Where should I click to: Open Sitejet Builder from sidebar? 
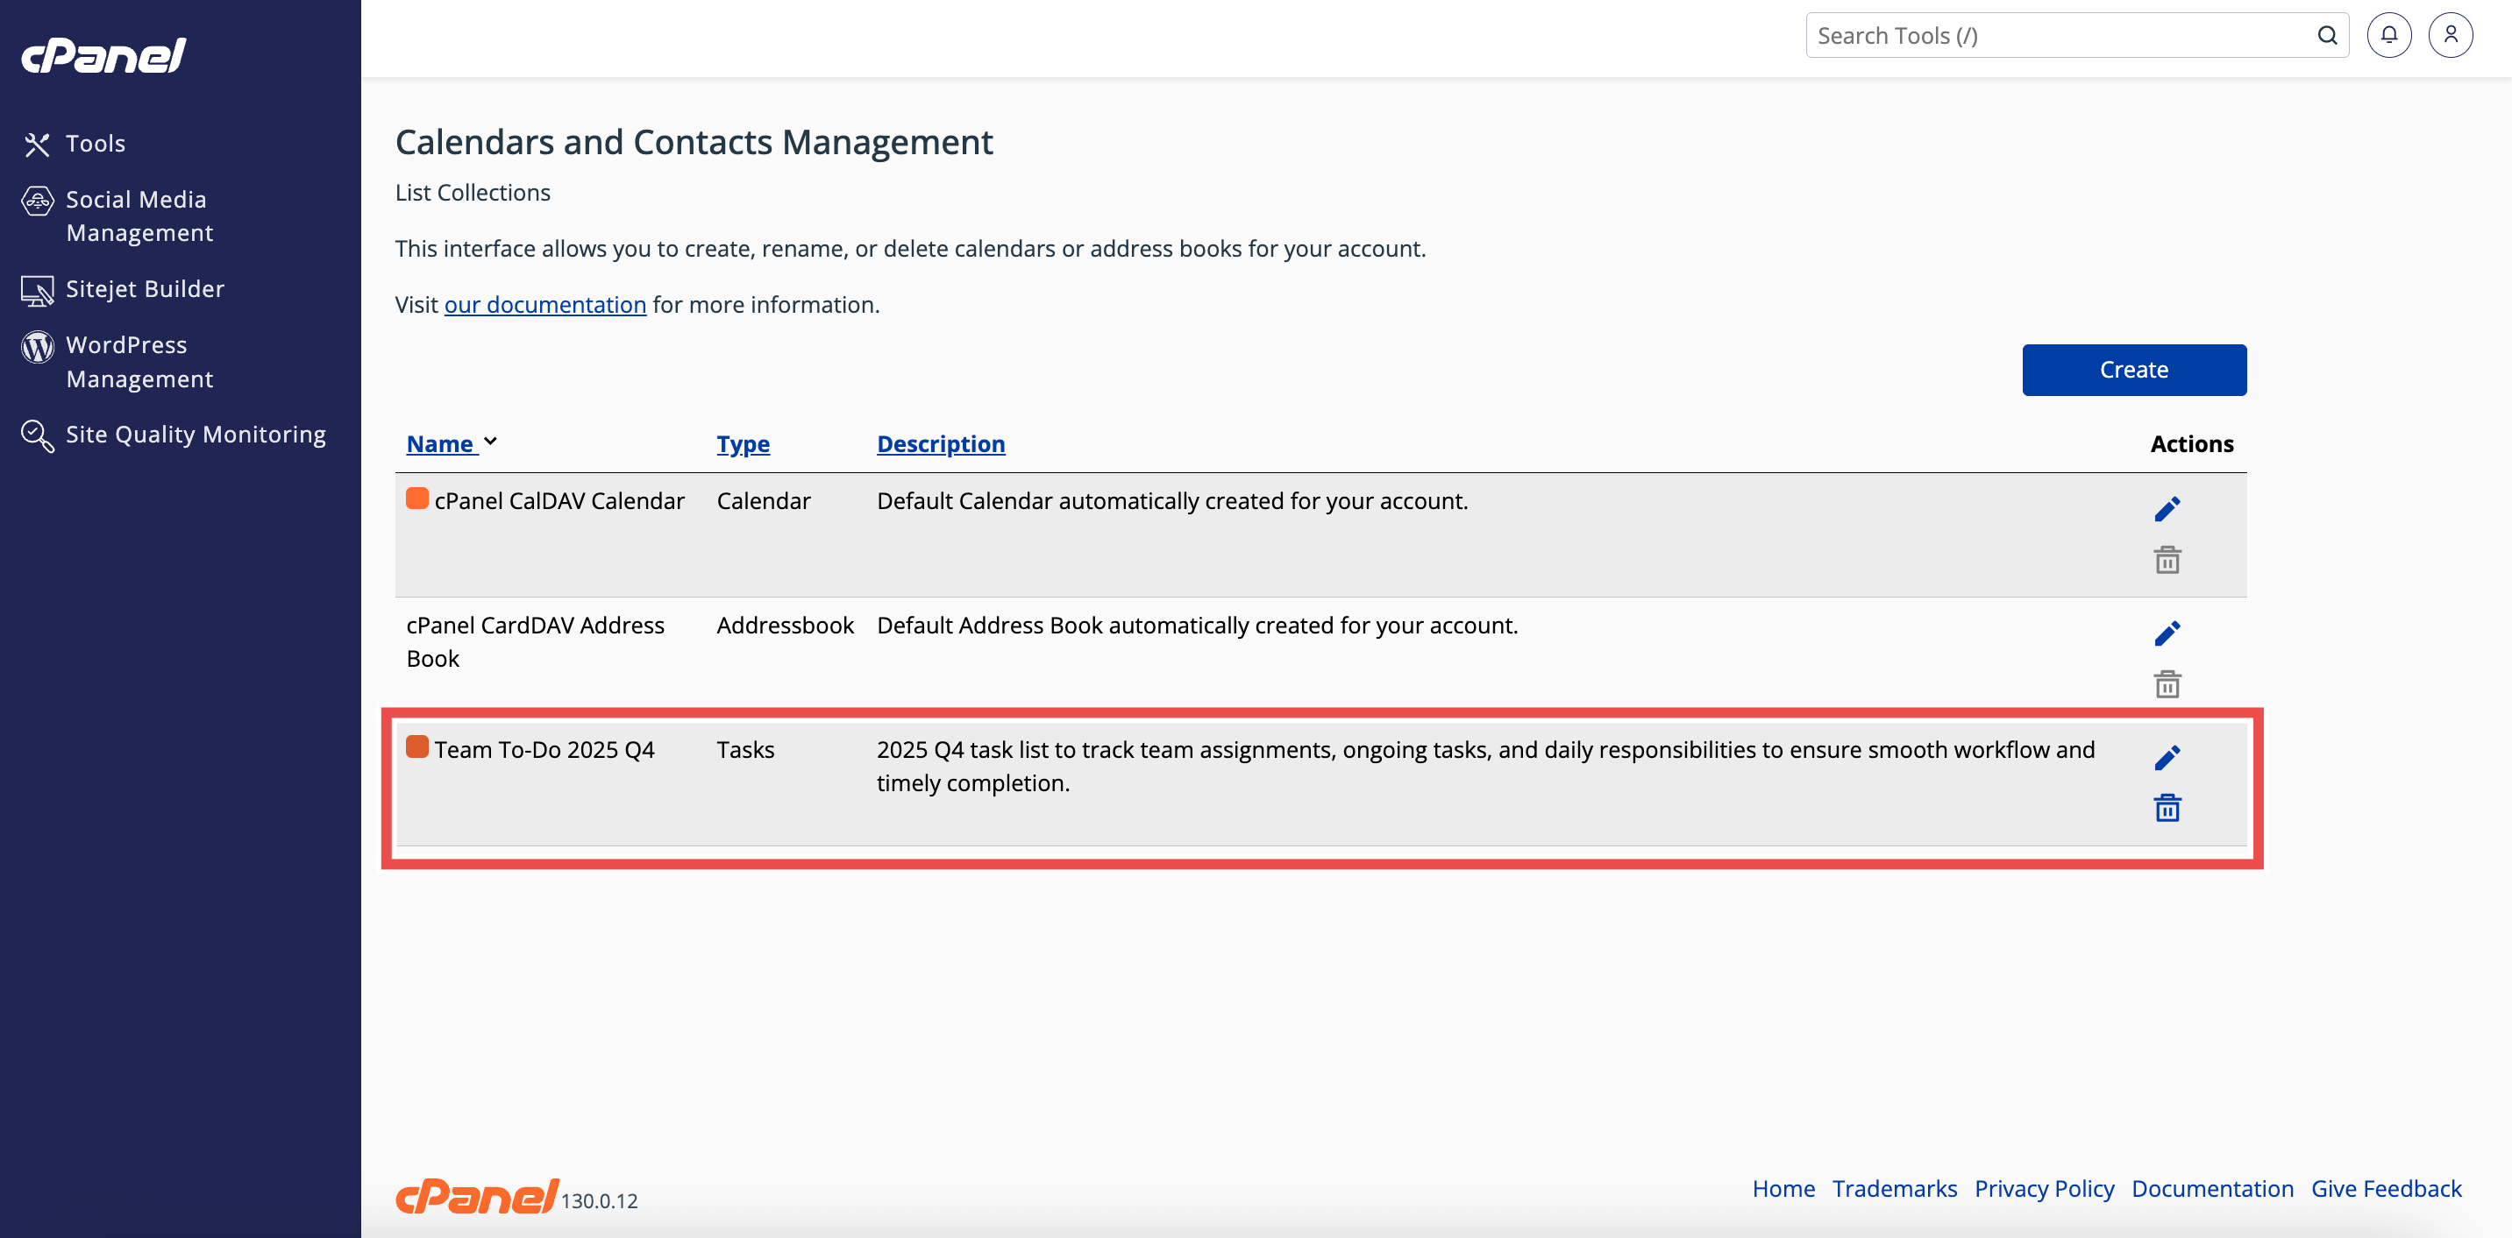point(145,288)
